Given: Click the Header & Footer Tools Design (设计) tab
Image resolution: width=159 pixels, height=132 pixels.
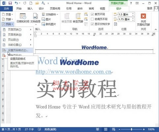Looking at the screenshot, I should click(119, 9).
